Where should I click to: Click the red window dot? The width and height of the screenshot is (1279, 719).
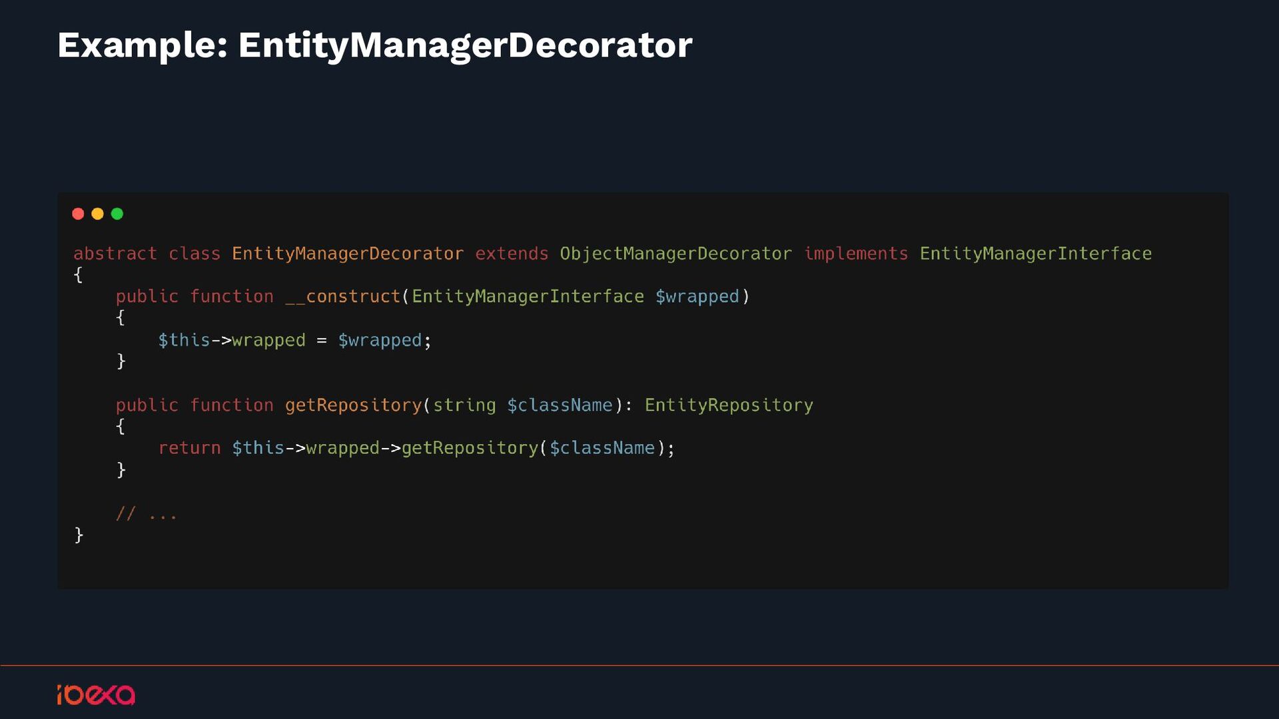click(78, 214)
